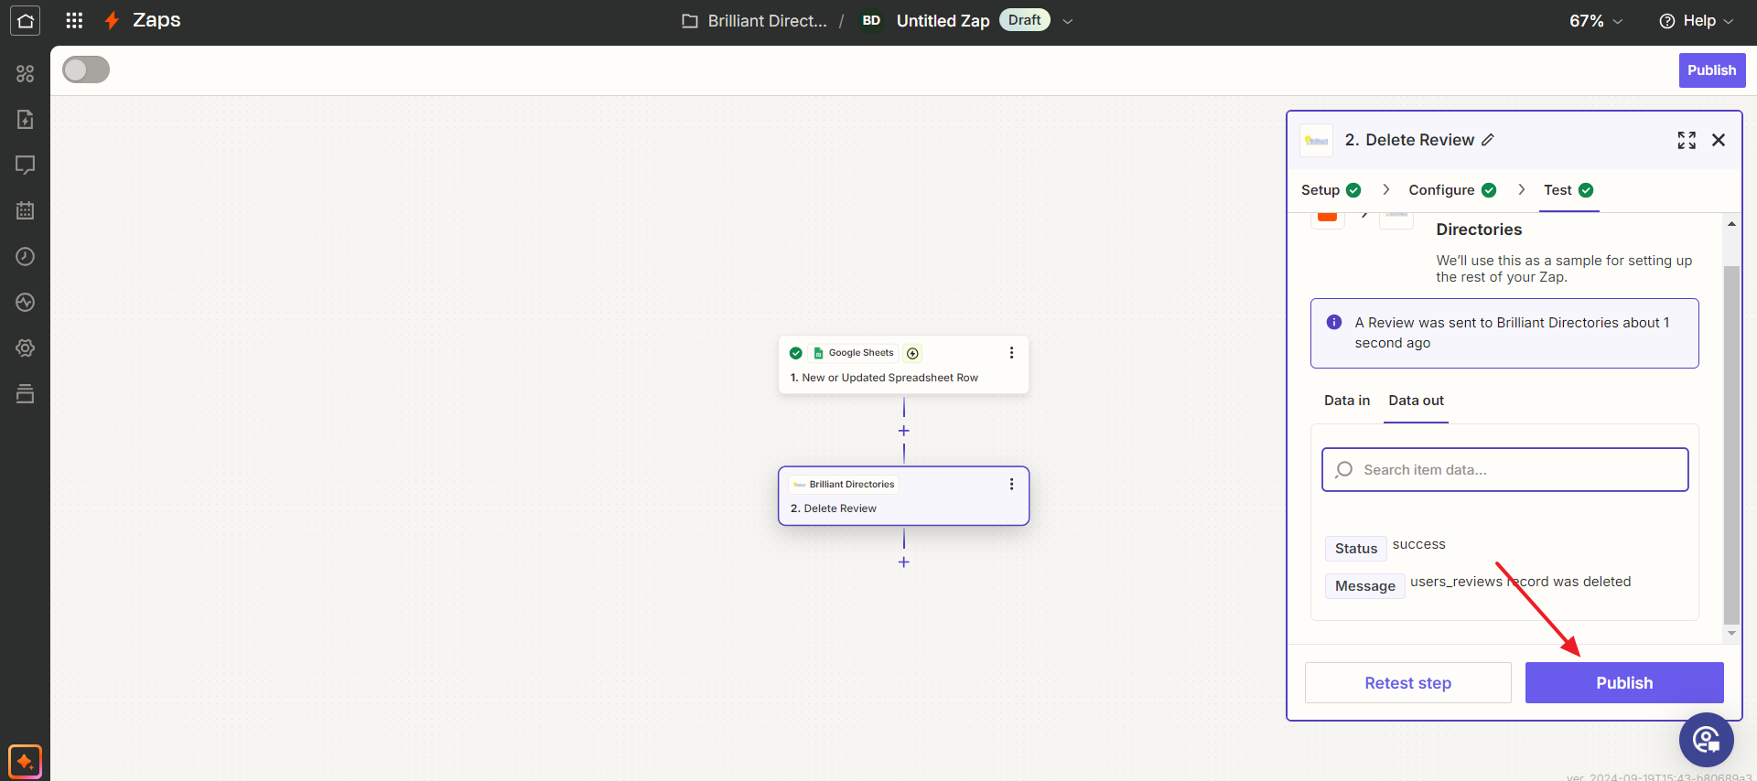Screen dimensions: 1757x781
Task: Click the BD owner avatar badge
Action: tap(871, 20)
